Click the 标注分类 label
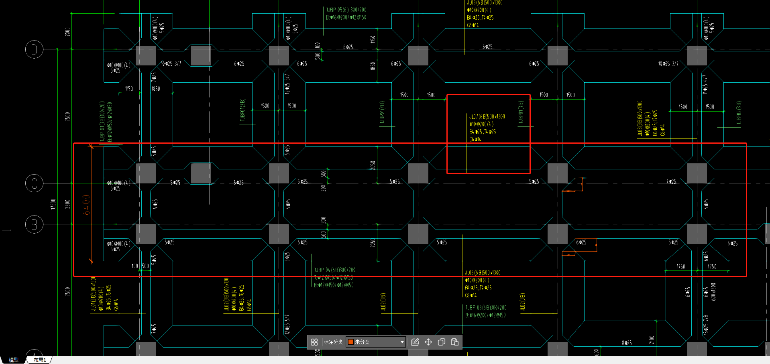The width and height of the screenshot is (770, 364). click(333, 342)
